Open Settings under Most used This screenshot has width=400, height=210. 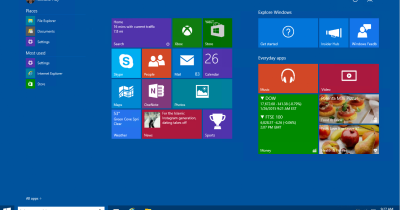[38, 63]
